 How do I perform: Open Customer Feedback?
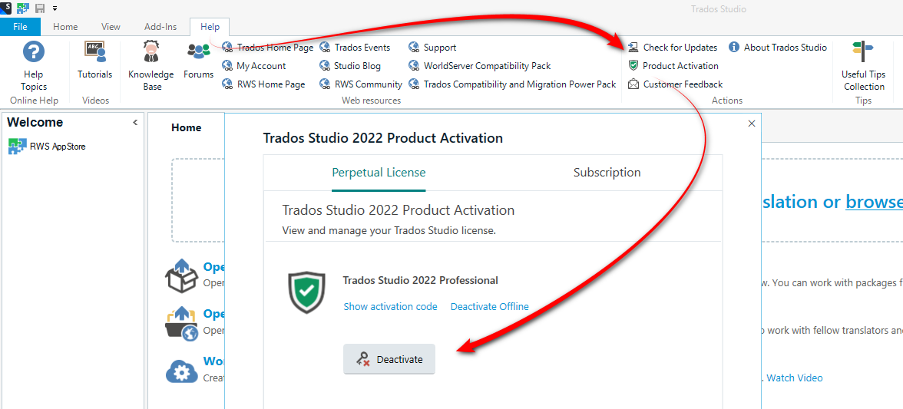coord(675,84)
